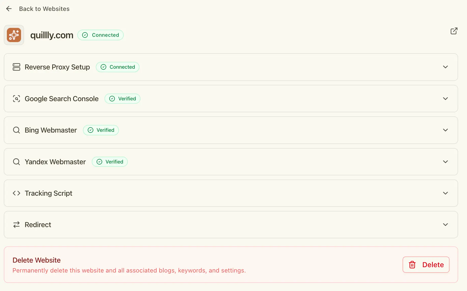Image resolution: width=467 pixels, height=291 pixels.
Task: Click the back arrow icon
Action: pos(9,9)
